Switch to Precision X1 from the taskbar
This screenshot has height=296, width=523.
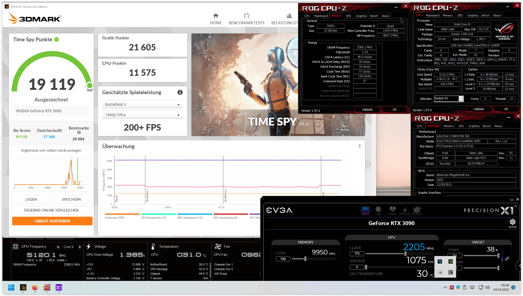59,288
